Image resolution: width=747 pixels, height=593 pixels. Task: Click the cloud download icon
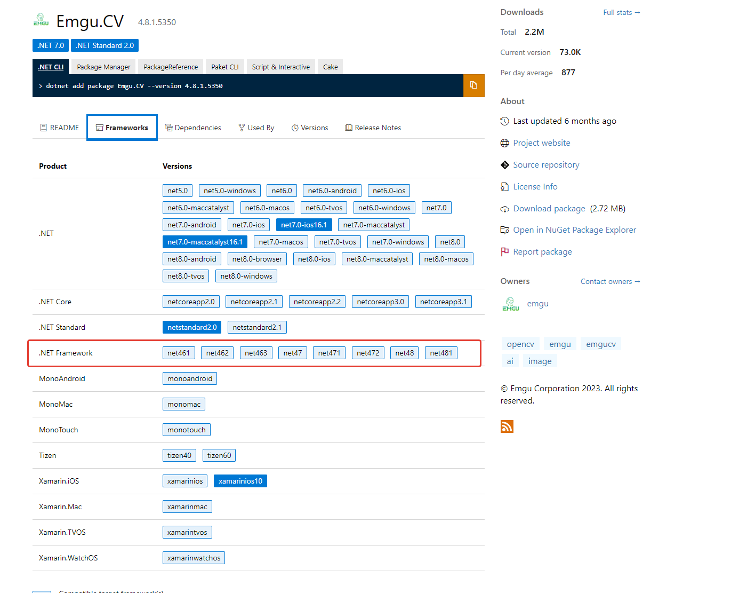[504, 209]
